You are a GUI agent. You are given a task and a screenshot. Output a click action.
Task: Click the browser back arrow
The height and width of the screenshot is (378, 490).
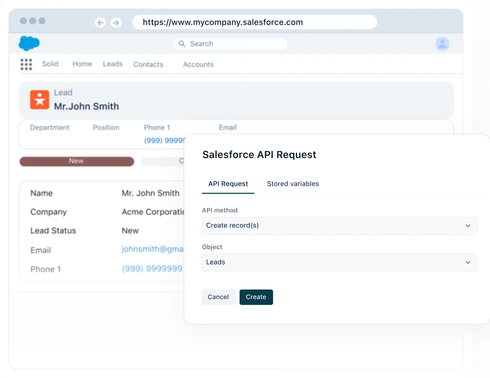coord(100,22)
